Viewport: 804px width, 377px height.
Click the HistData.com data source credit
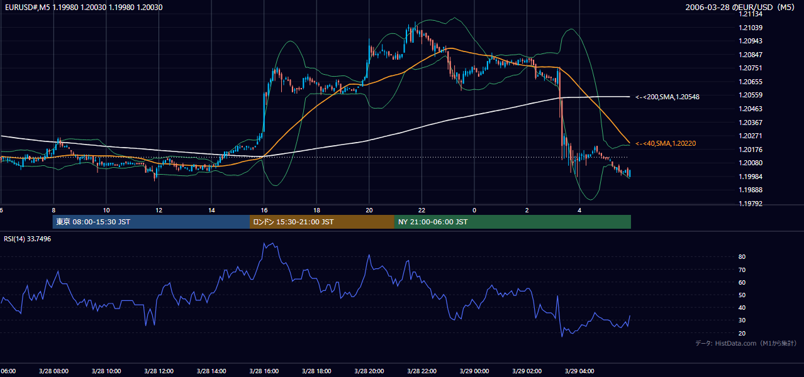pyautogui.click(x=746, y=343)
